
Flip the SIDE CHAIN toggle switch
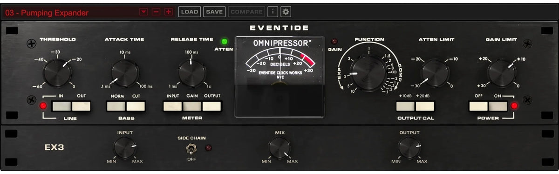(190, 148)
